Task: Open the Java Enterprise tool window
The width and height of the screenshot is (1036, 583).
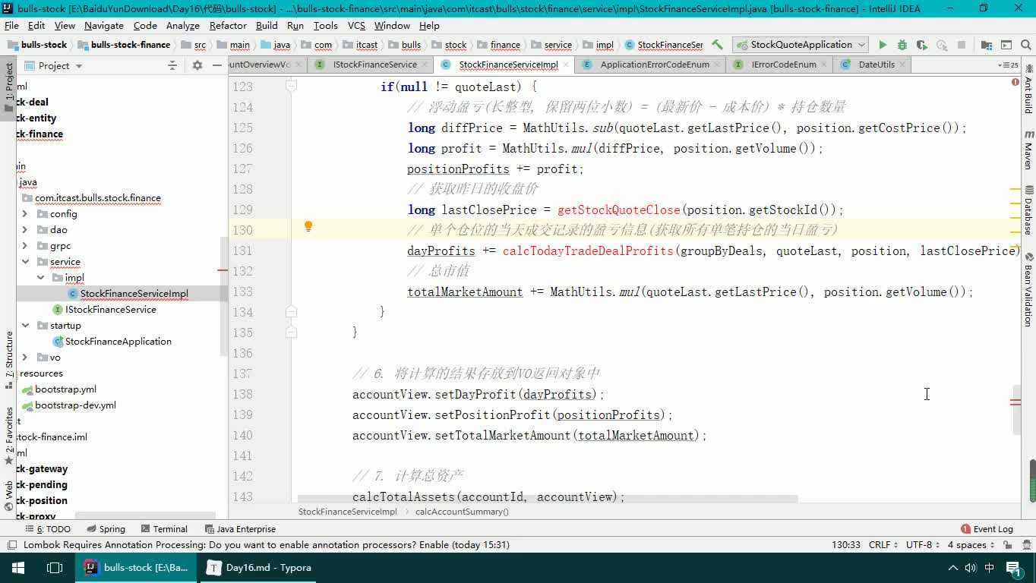Action: 240,529
